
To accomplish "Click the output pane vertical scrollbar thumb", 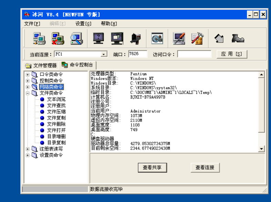I will tap(261, 105).
